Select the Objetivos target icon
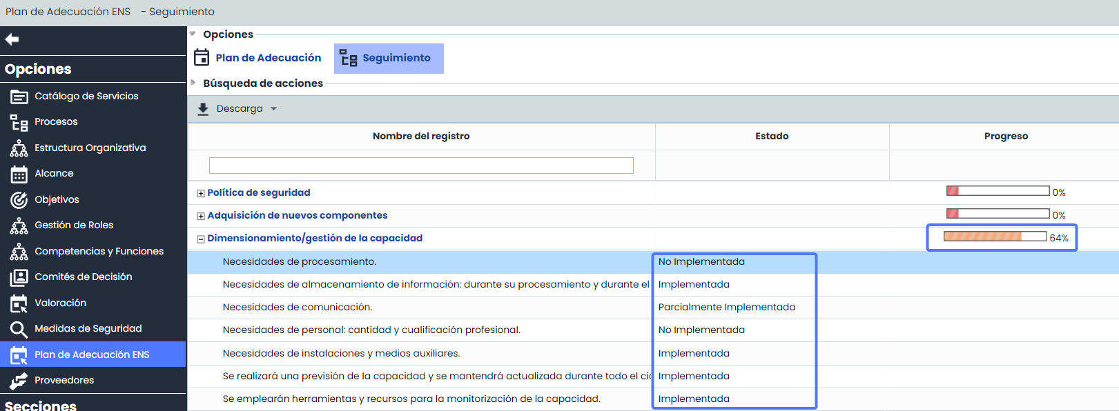 (19, 200)
